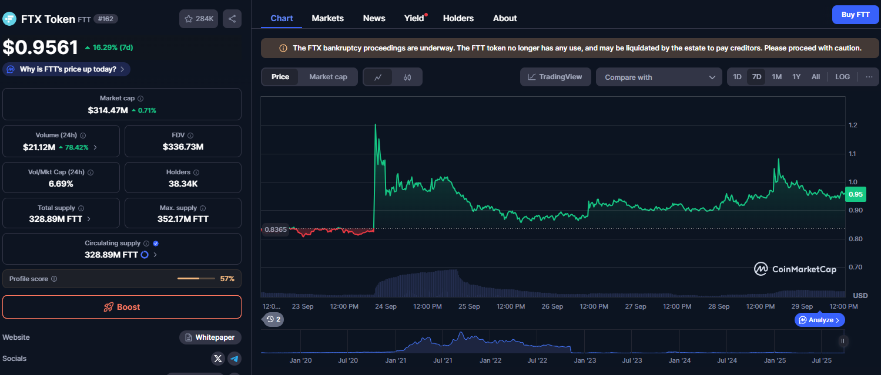Image resolution: width=881 pixels, height=375 pixels.
Task: Click the Analyze button
Action: tap(820, 320)
